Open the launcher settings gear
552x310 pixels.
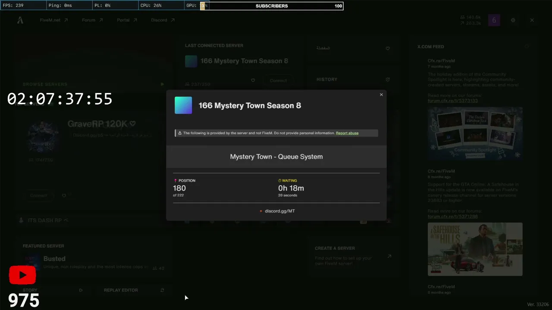click(x=513, y=20)
